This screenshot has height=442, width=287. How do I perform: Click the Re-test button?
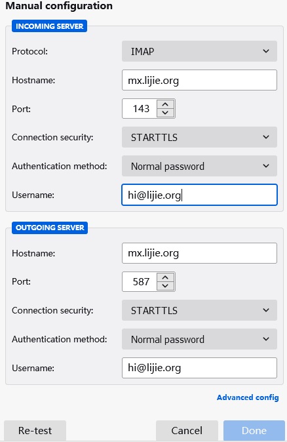[x=35, y=430]
